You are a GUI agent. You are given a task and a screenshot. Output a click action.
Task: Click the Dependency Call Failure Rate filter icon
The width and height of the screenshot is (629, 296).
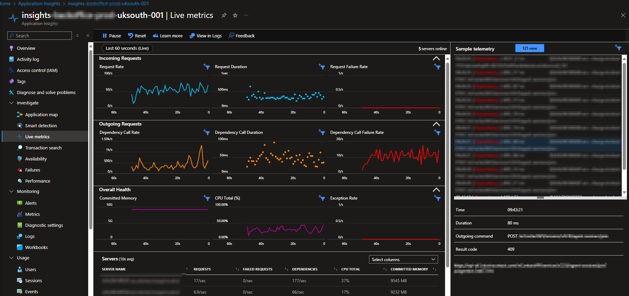[x=437, y=132]
